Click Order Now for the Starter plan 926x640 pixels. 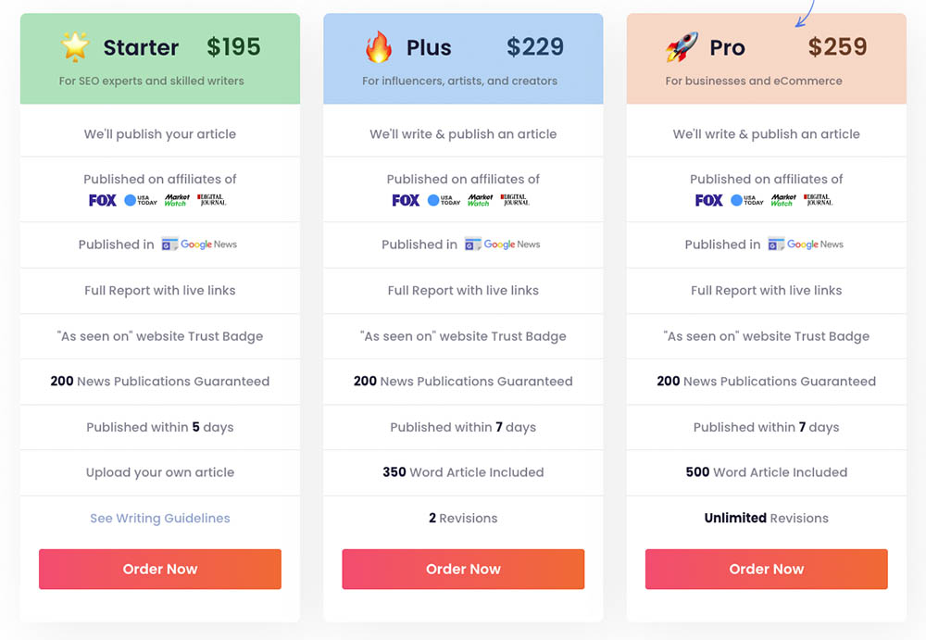tap(159, 569)
